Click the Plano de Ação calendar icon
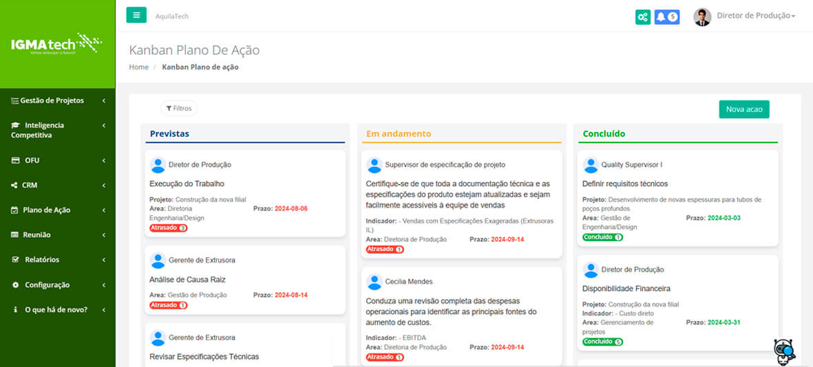The height and width of the screenshot is (367, 813). point(14,210)
